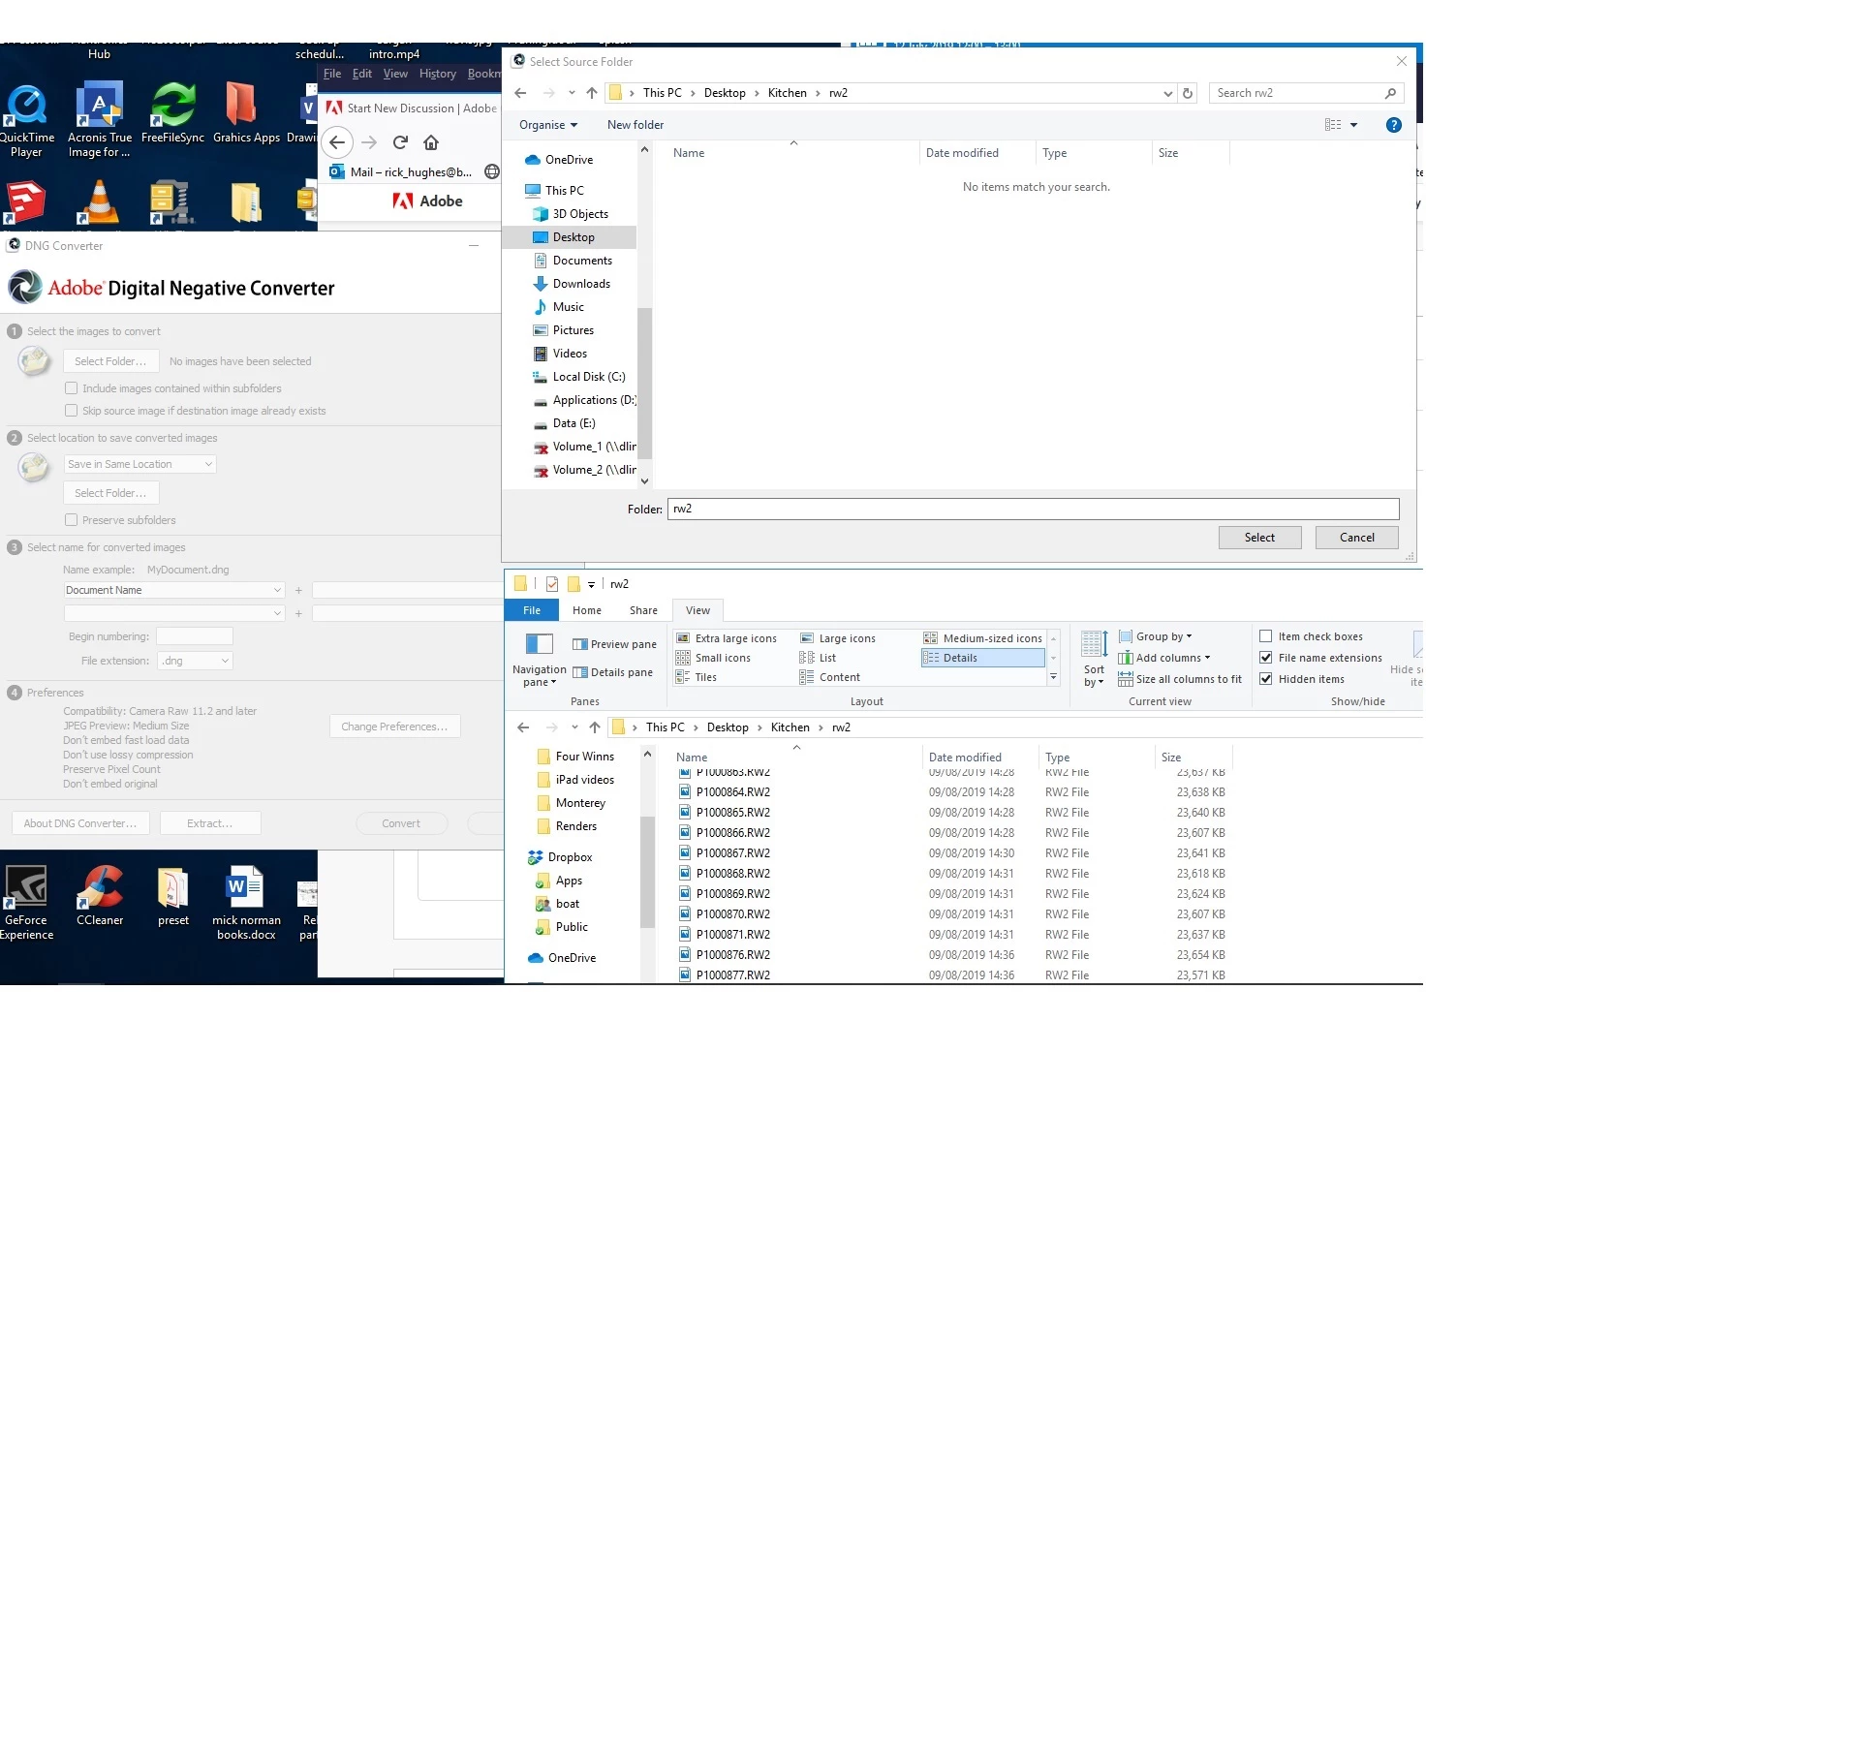Open the Share ribbon tab
This screenshot has height=1763, width=1860.
pyautogui.click(x=642, y=610)
